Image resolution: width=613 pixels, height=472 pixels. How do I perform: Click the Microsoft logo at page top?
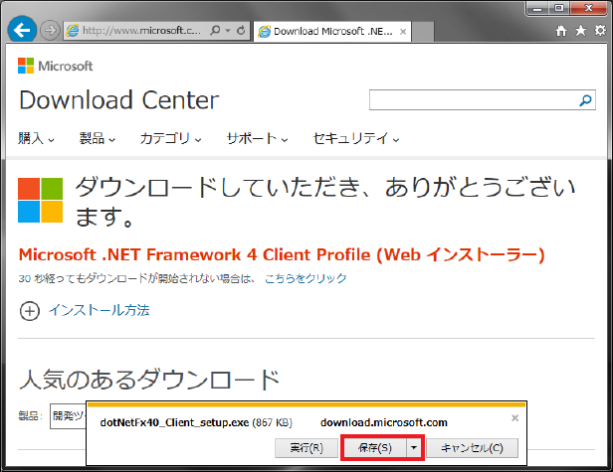(55, 66)
